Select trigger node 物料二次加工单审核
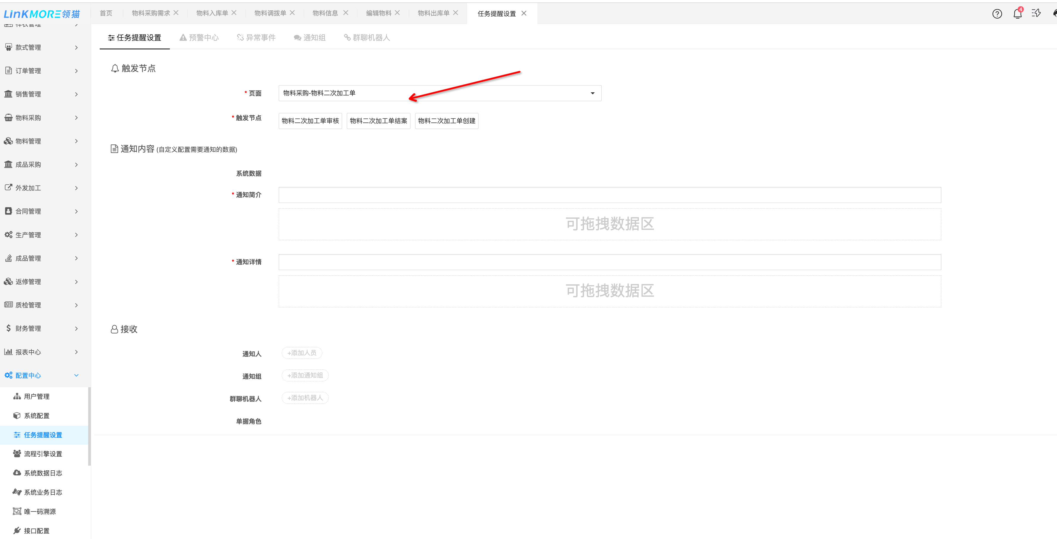Screen dimensions: 1057x539 [310, 121]
